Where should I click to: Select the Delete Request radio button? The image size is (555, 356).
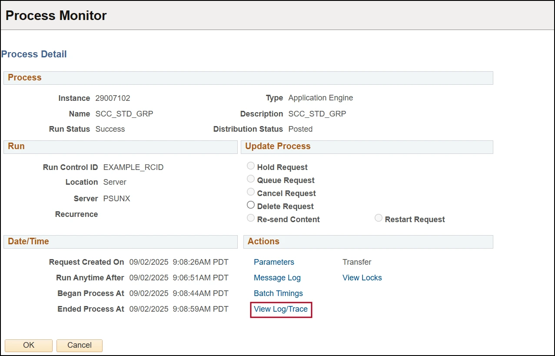251,205
